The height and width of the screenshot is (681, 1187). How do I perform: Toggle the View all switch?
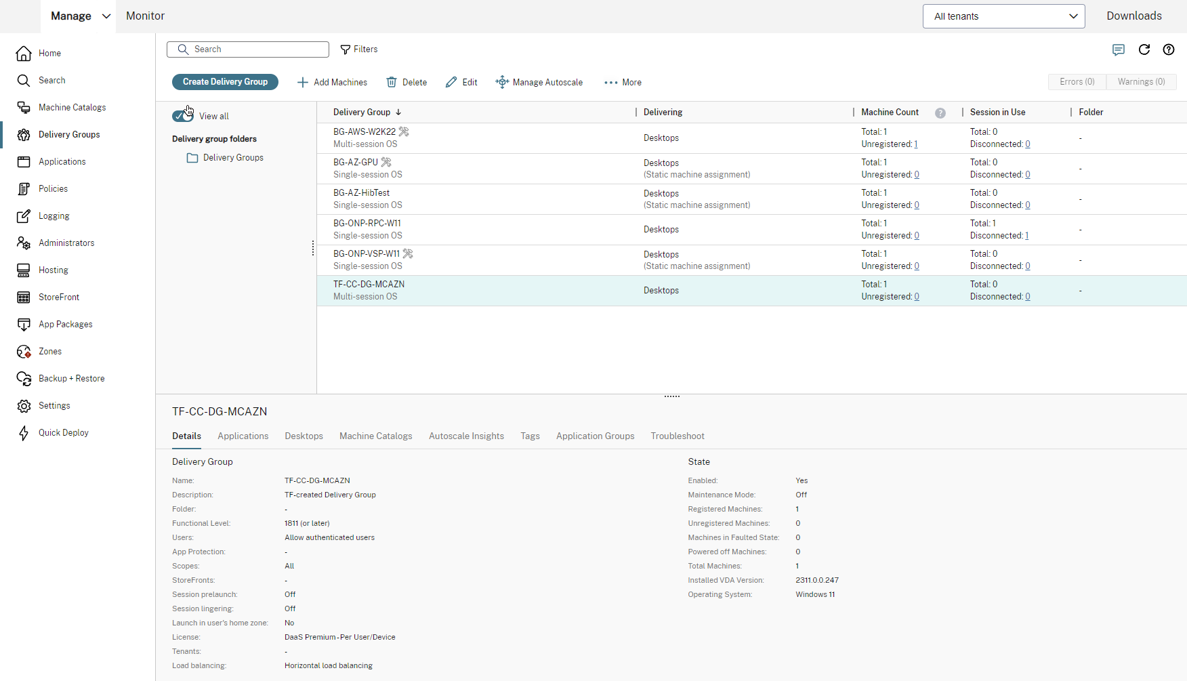click(x=183, y=116)
